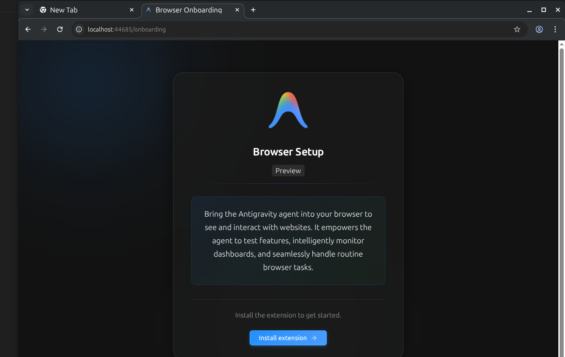Minimize the browser window
Screen dimensions: 565x357
point(530,10)
